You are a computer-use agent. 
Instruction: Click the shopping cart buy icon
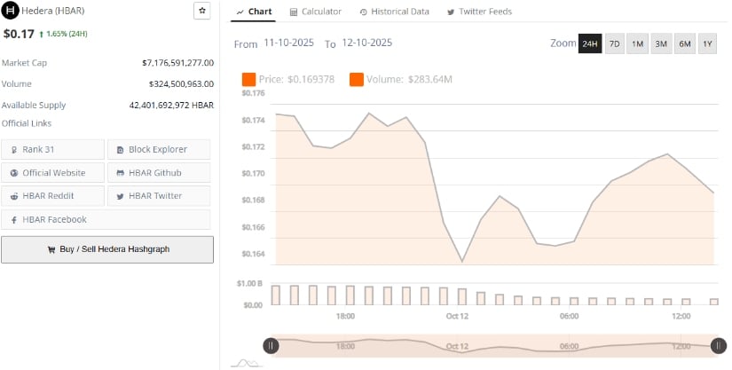click(51, 249)
